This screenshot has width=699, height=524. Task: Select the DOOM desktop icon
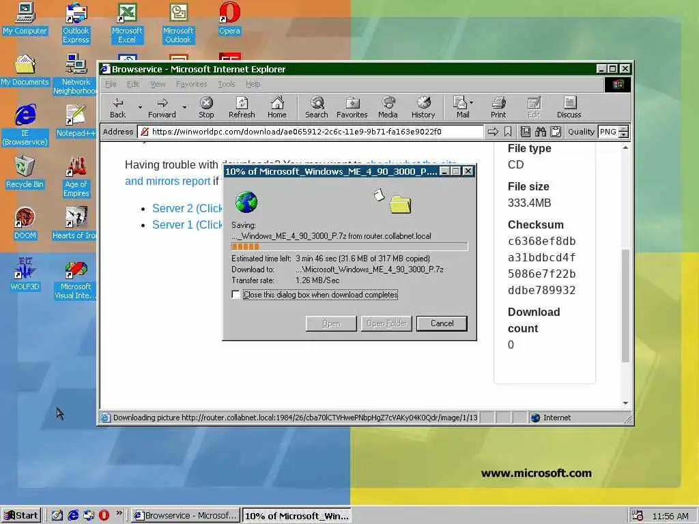click(25, 224)
